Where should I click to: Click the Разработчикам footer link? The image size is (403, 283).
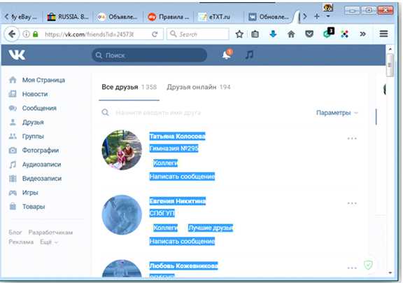[x=50, y=233]
